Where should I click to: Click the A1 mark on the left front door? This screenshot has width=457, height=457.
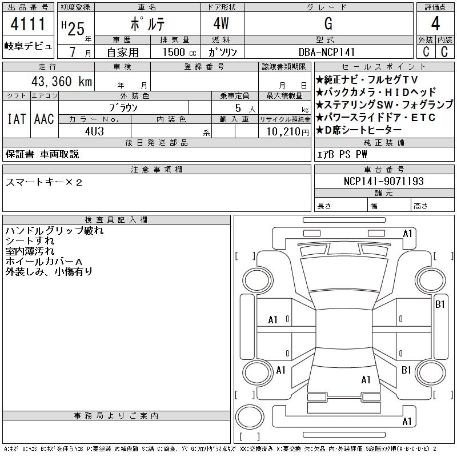273,320
